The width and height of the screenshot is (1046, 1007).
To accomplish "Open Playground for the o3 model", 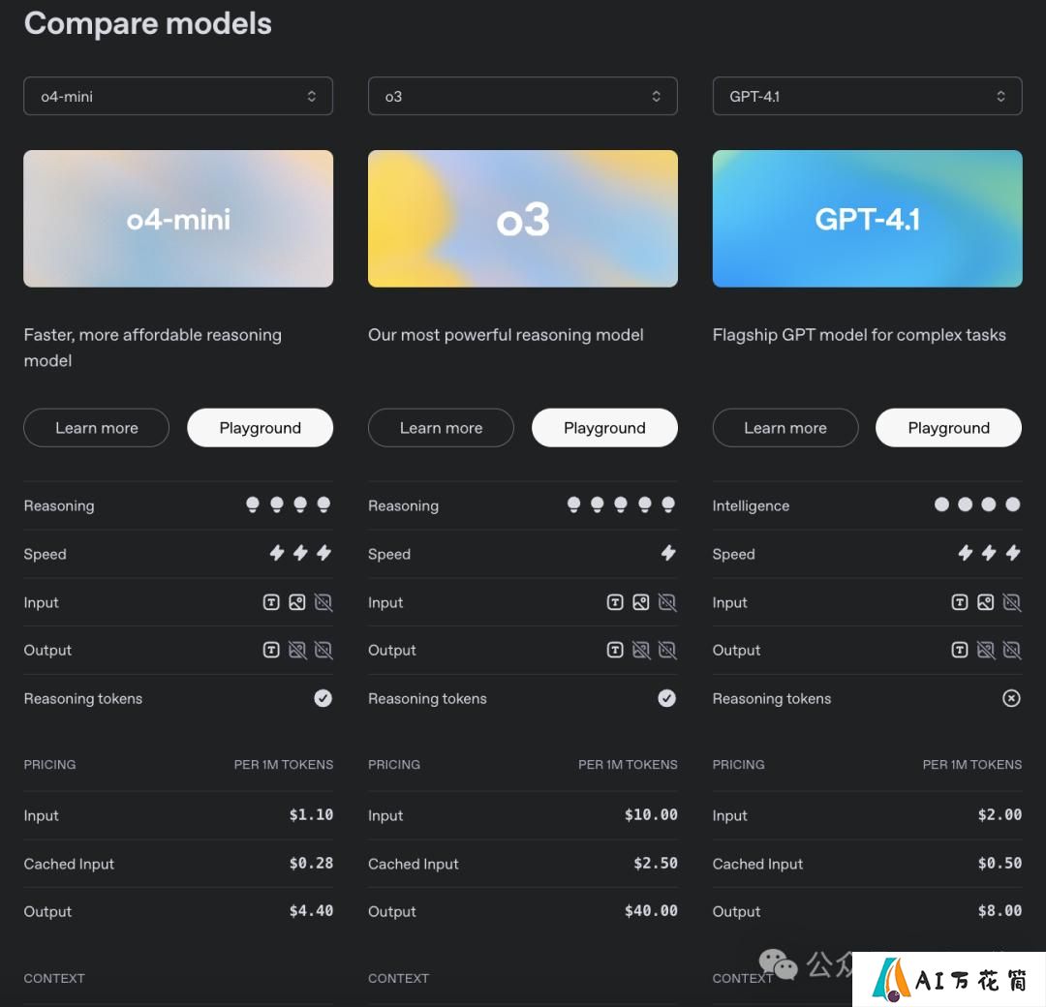I will (604, 427).
